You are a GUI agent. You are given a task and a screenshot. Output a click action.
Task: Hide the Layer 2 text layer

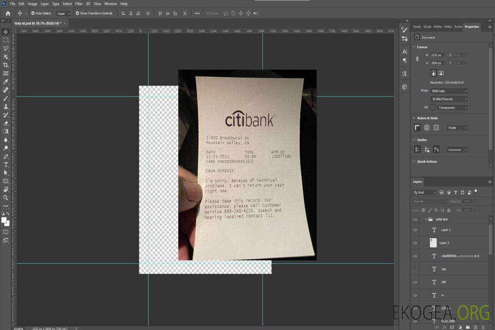(x=415, y=230)
